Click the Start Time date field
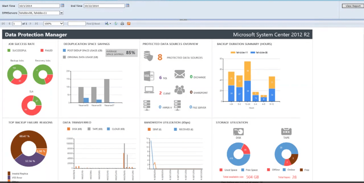This screenshot has height=183, width=364. coord(39,6)
